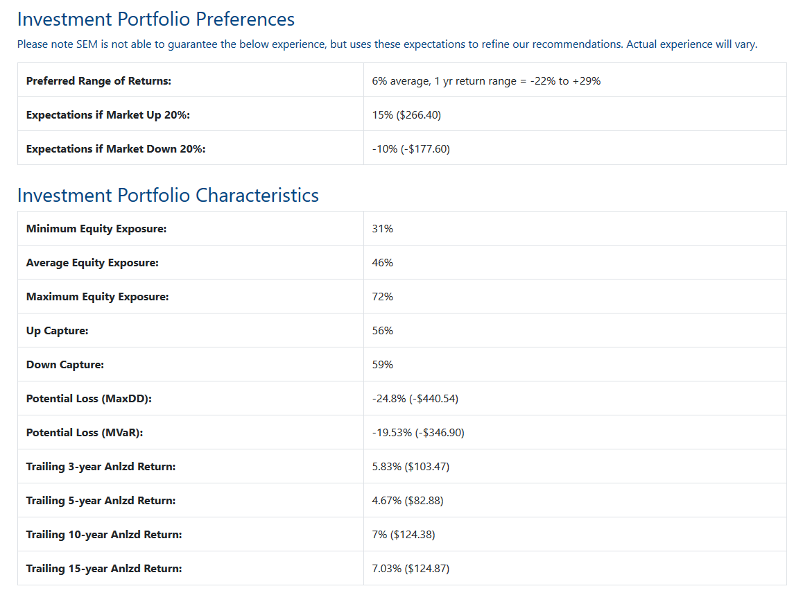Screen dimensions: 803x593
Task: Select Trailing 3-year Anlzd Return label
Action: coord(101,467)
